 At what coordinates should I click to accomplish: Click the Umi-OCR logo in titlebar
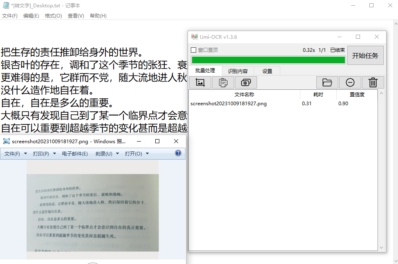point(194,37)
